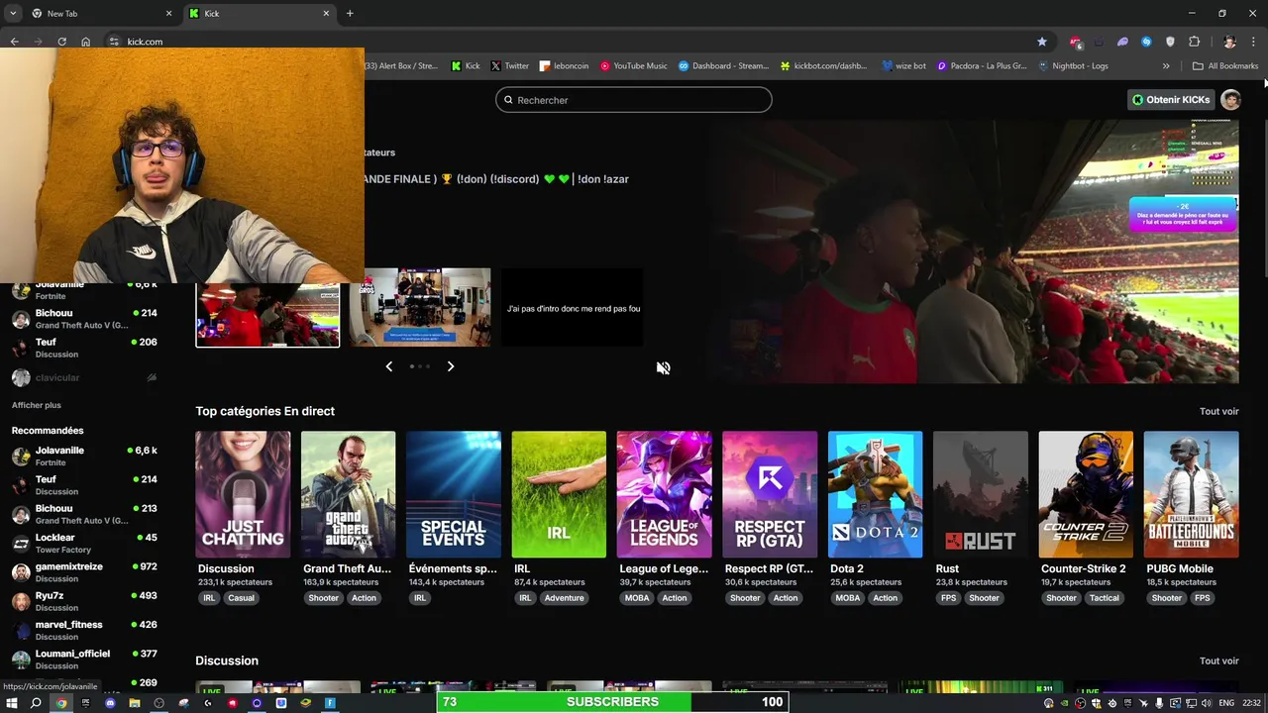Open the Just Chatting Discussion category

[x=243, y=494]
